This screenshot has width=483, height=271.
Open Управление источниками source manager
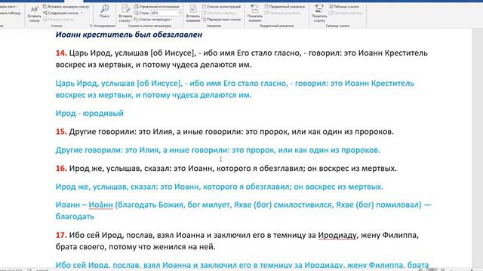[x=157, y=7]
